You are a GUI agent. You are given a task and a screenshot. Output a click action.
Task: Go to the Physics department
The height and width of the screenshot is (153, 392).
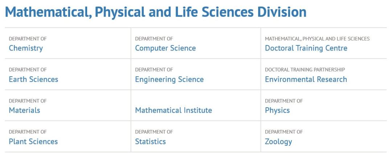[x=277, y=110]
